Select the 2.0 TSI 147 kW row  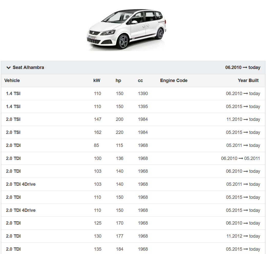tap(133, 119)
